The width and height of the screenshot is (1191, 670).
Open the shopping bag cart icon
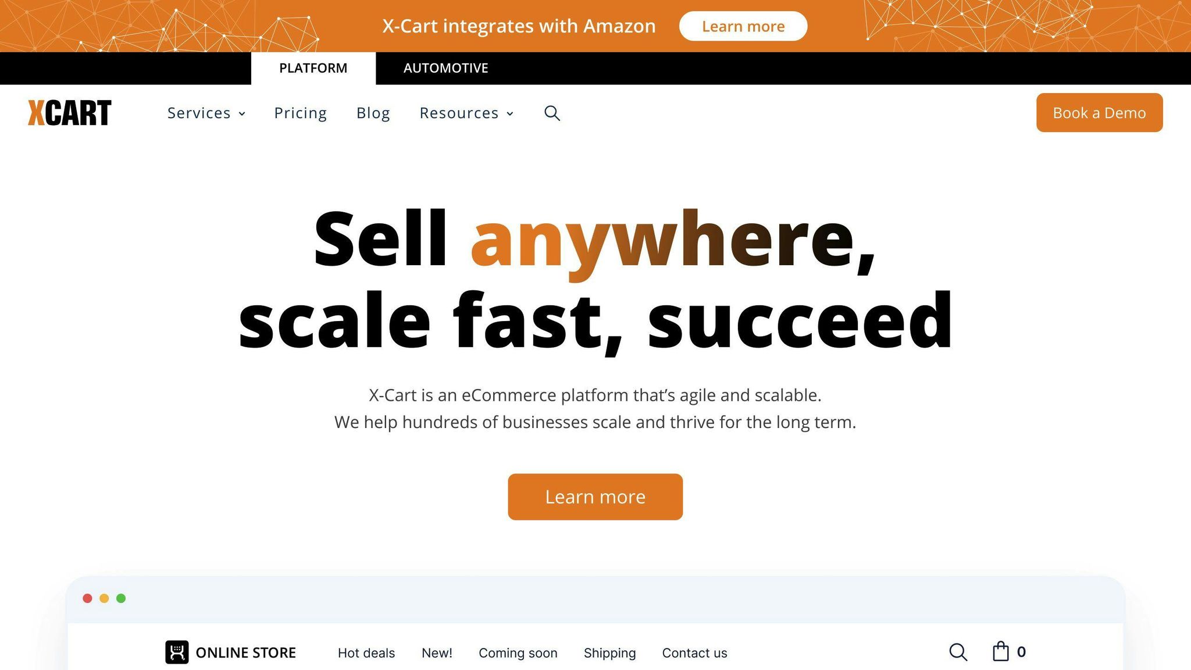point(1001,651)
